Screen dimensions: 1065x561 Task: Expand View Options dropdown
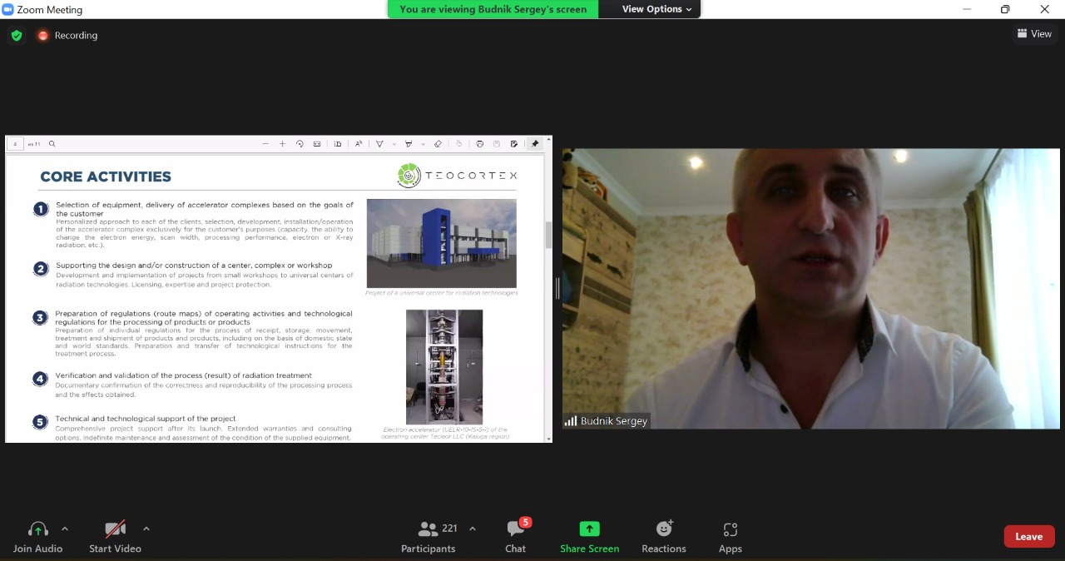tap(656, 9)
